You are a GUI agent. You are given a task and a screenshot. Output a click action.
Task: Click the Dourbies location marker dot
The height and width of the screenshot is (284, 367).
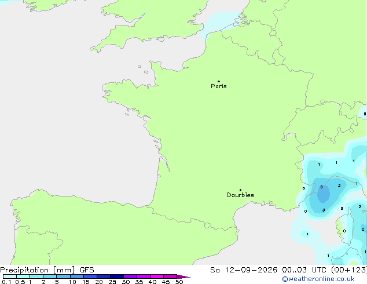pos(240,190)
